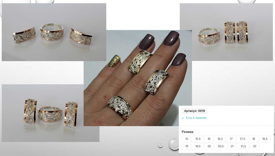Image resolution: width=275 pixels, height=156 pixels.
Task: Select ring size 19
Action: coord(187,146)
